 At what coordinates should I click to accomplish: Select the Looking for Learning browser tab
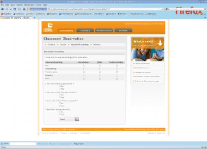tap(16, 18)
